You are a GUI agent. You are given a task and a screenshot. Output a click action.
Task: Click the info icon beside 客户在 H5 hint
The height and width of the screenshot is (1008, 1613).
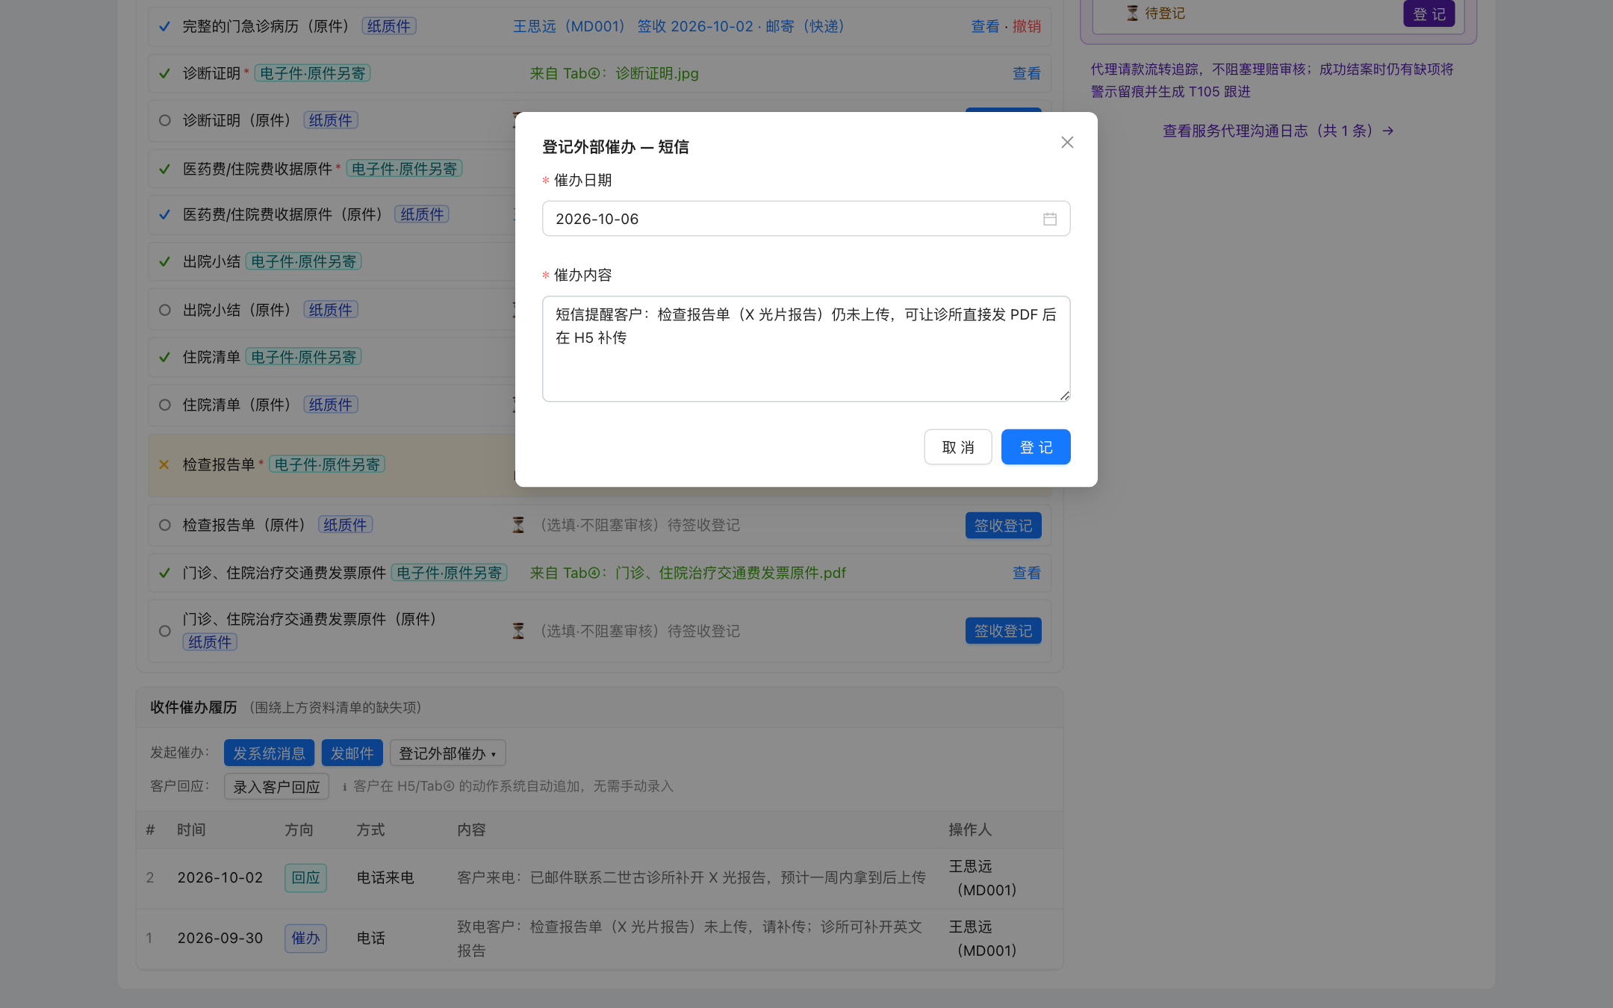tap(344, 786)
